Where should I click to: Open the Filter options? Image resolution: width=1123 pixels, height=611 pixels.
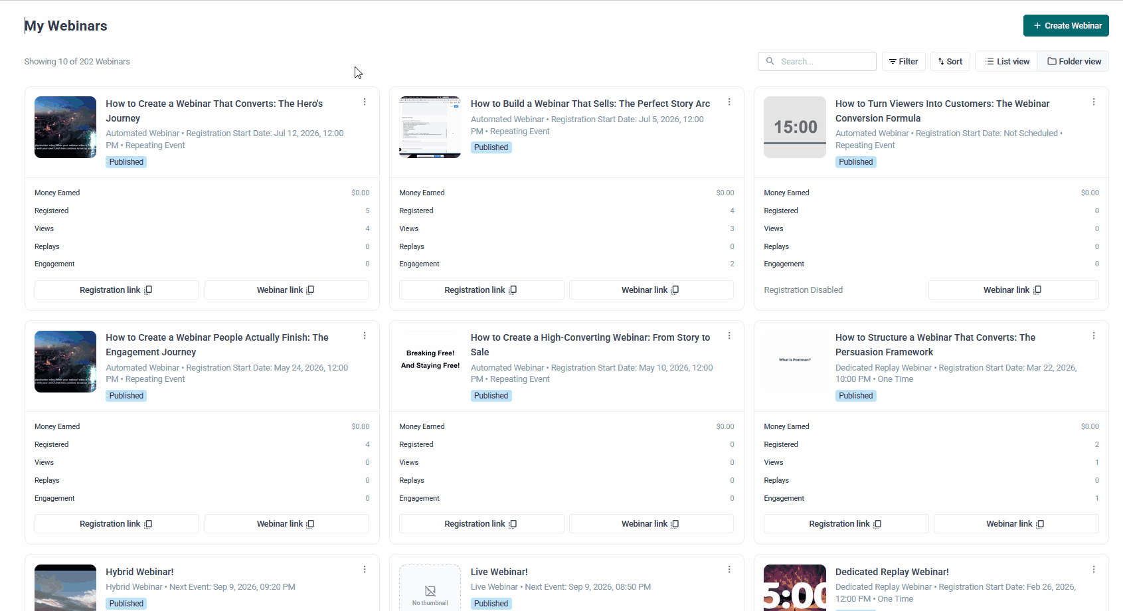click(x=904, y=61)
